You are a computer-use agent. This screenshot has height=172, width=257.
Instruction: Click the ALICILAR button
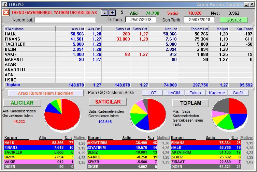[x=22, y=103]
